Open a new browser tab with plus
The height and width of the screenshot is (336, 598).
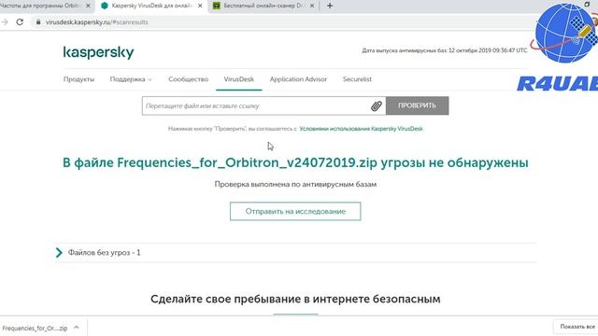pyautogui.click(x=330, y=6)
